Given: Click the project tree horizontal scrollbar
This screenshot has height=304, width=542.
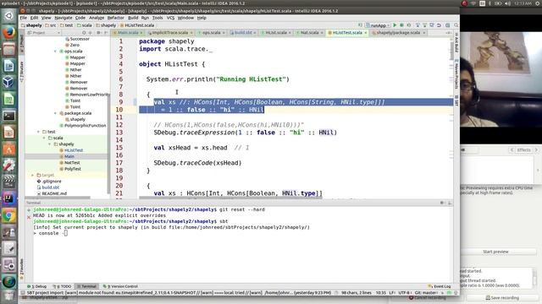Looking at the screenshot, I should pos(58,198).
